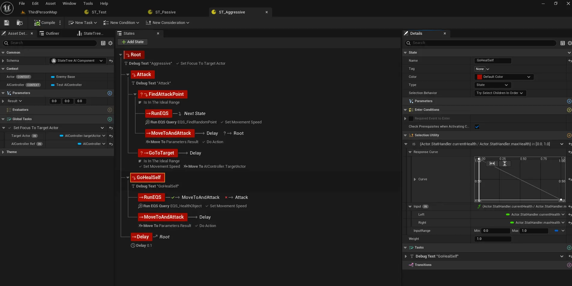The height and width of the screenshot is (286, 572).
Task: Click the curve fit horizontal icon
Action: (x=492, y=164)
